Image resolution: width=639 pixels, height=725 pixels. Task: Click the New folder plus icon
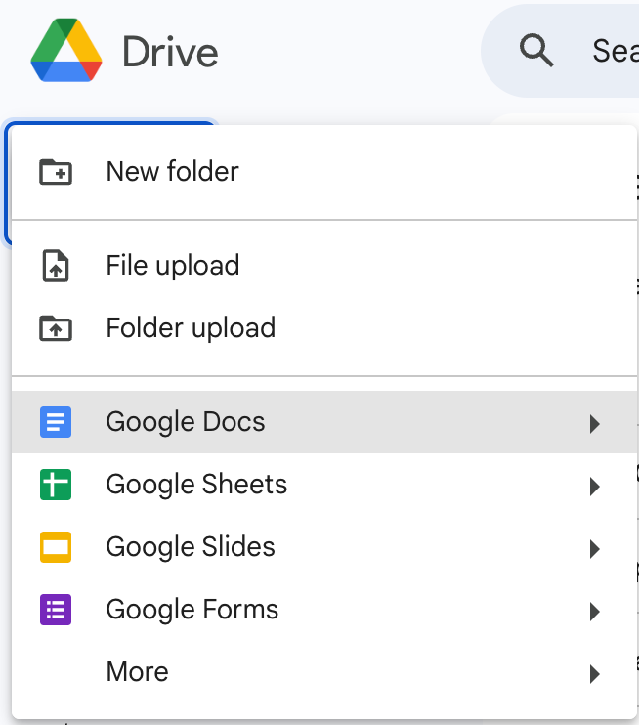56,172
